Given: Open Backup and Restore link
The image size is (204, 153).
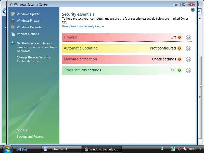Looking at the screenshot, I should 30,137.
